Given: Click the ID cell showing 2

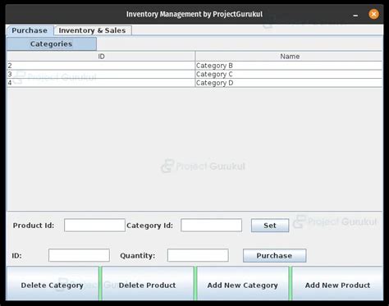Looking at the screenshot, I should coord(101,66).
